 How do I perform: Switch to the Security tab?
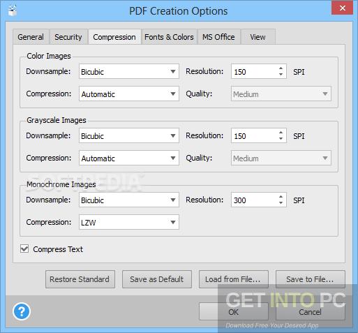pyautogui.click(x=68, y=37)
